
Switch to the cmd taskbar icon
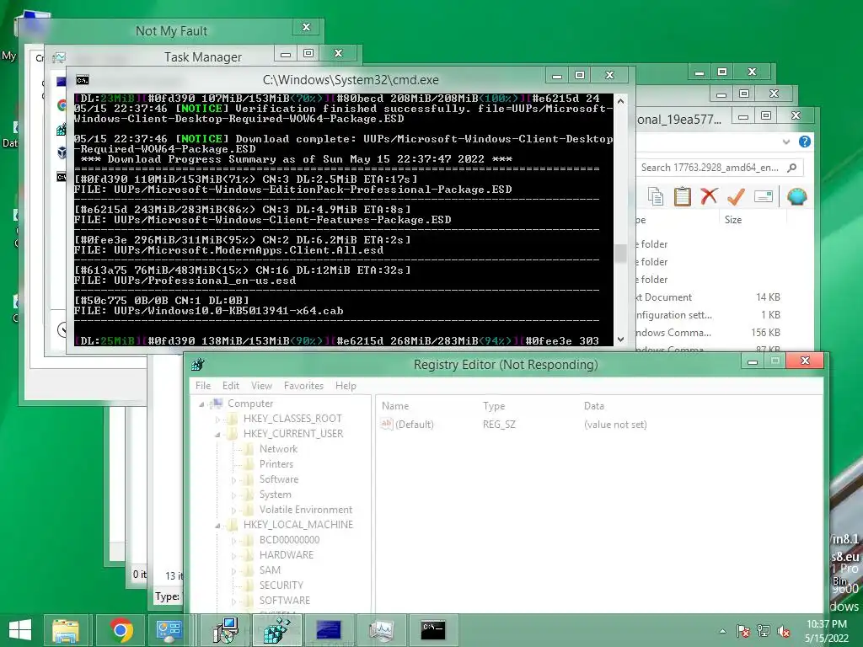[432, 630]
